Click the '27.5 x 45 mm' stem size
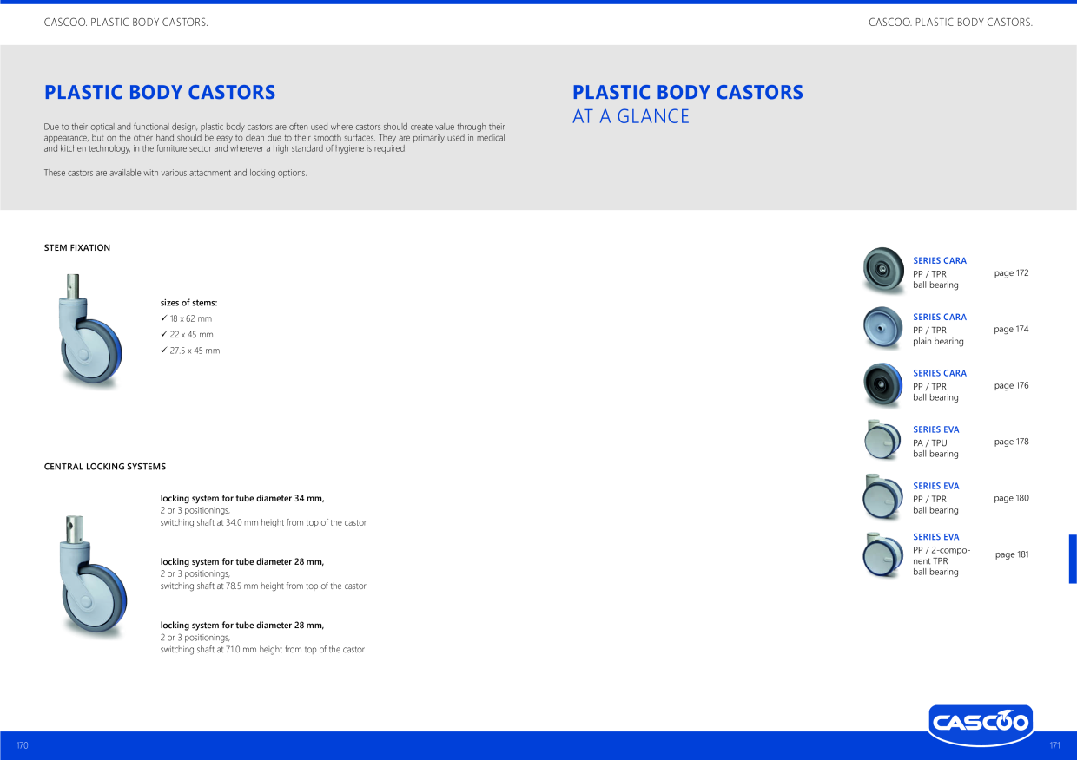Image resolution: width=1077 pixels, height=760 pixels. [x=195, y=351]
